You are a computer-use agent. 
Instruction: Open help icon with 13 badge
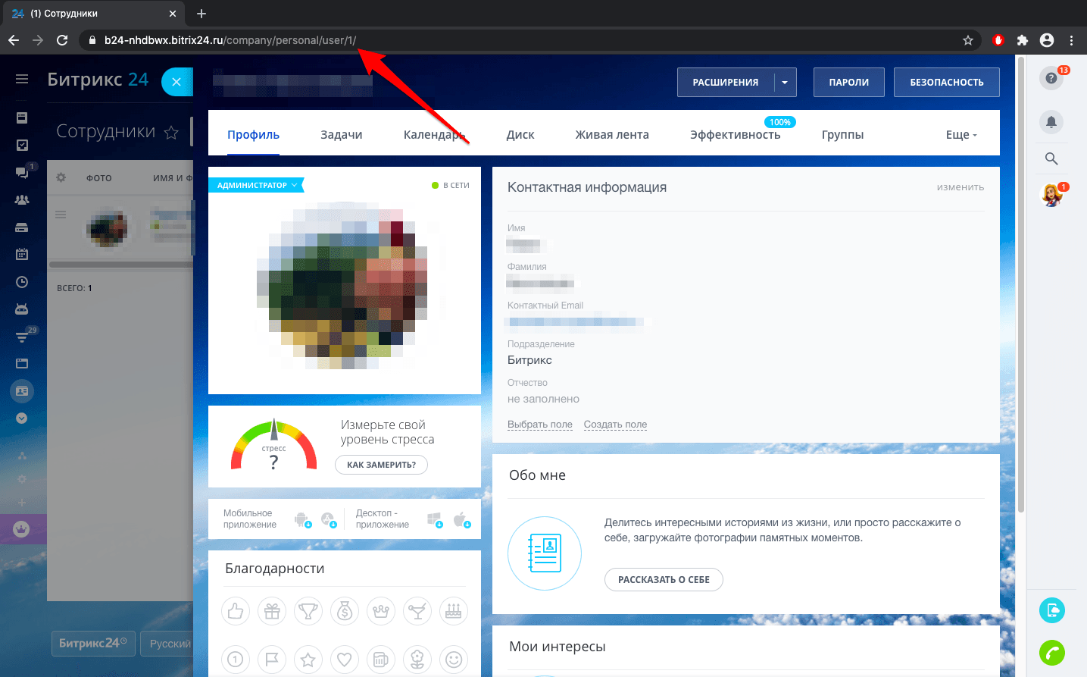point(1051,78)
